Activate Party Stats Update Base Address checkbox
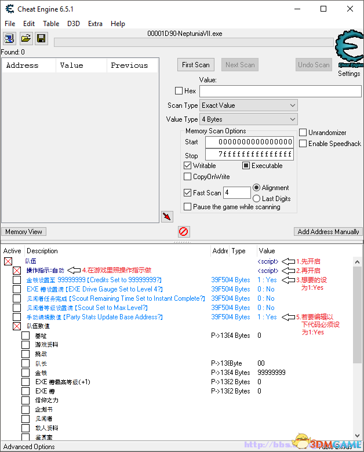Viewport: 364px width, 452px height. click(17, 317)
